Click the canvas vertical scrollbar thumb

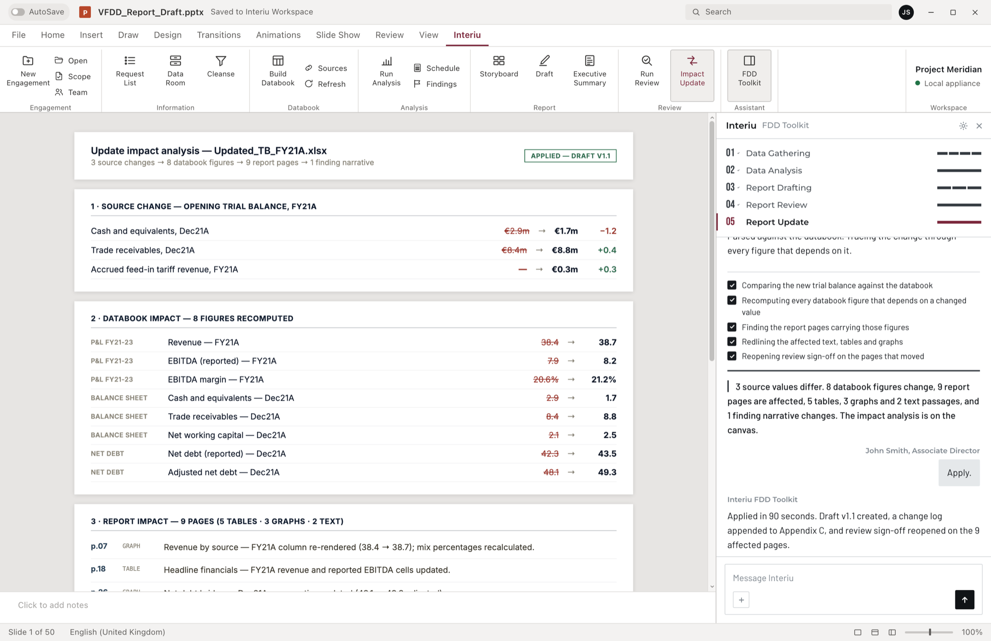712,241
